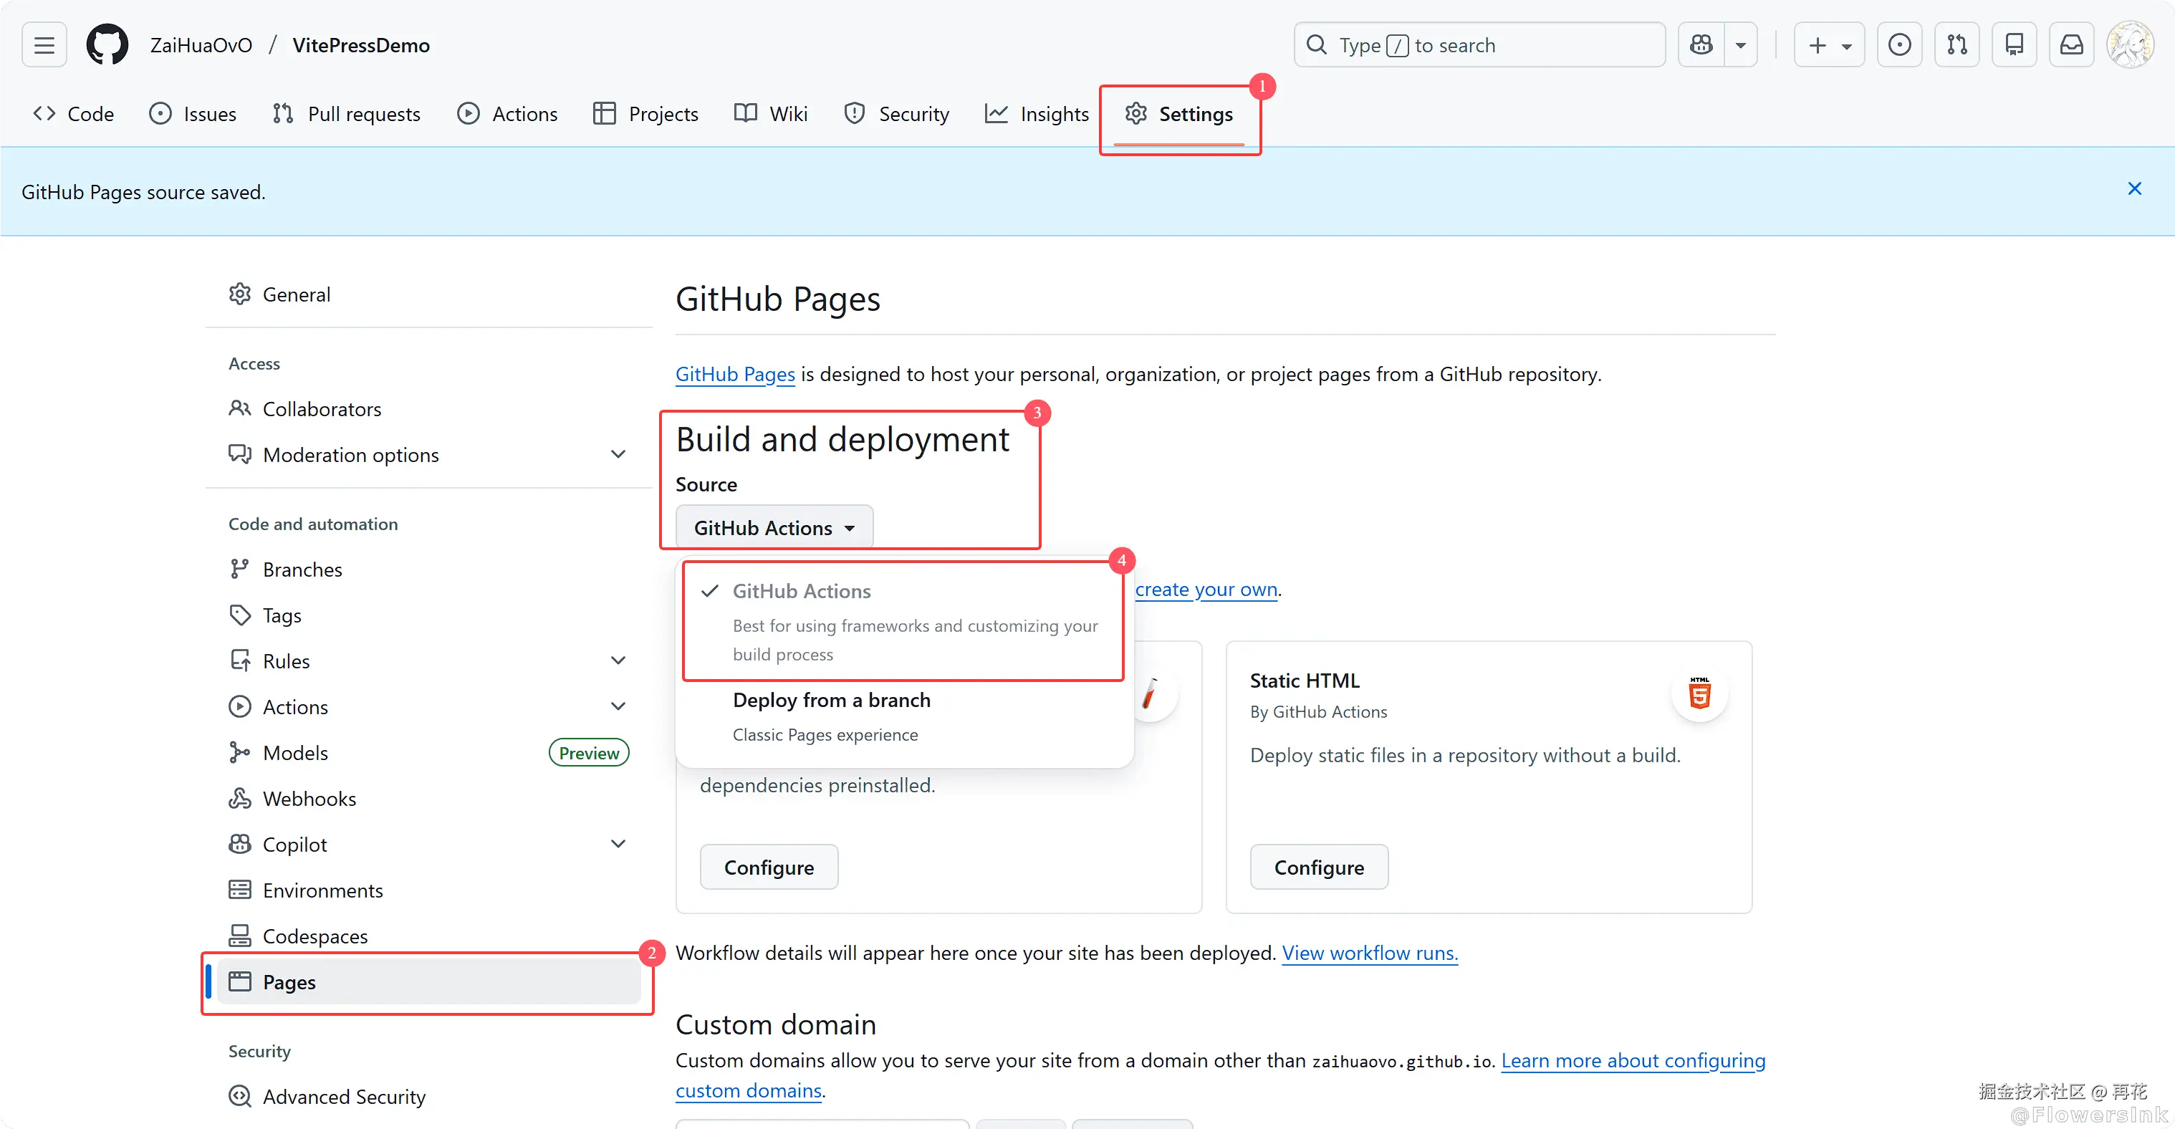Expand the Copilot sidebar section

618,844
